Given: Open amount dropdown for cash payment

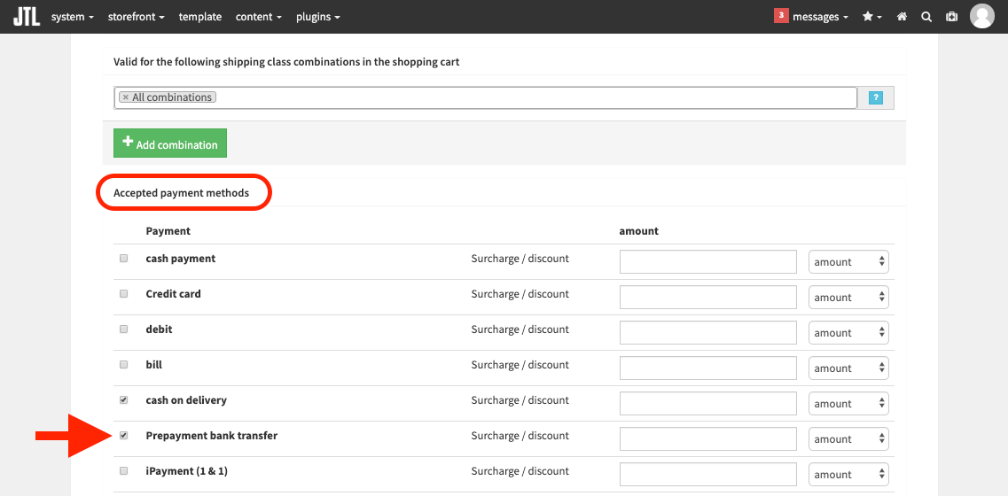Looking at the screenshot, I should (x=848, y=261).
